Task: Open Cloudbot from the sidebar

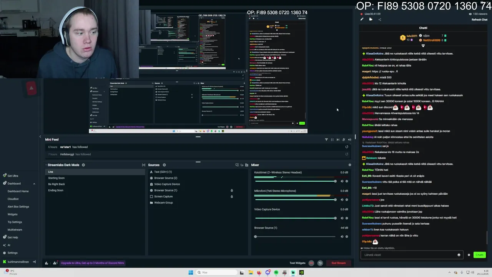Action: (x=13, y=199)
